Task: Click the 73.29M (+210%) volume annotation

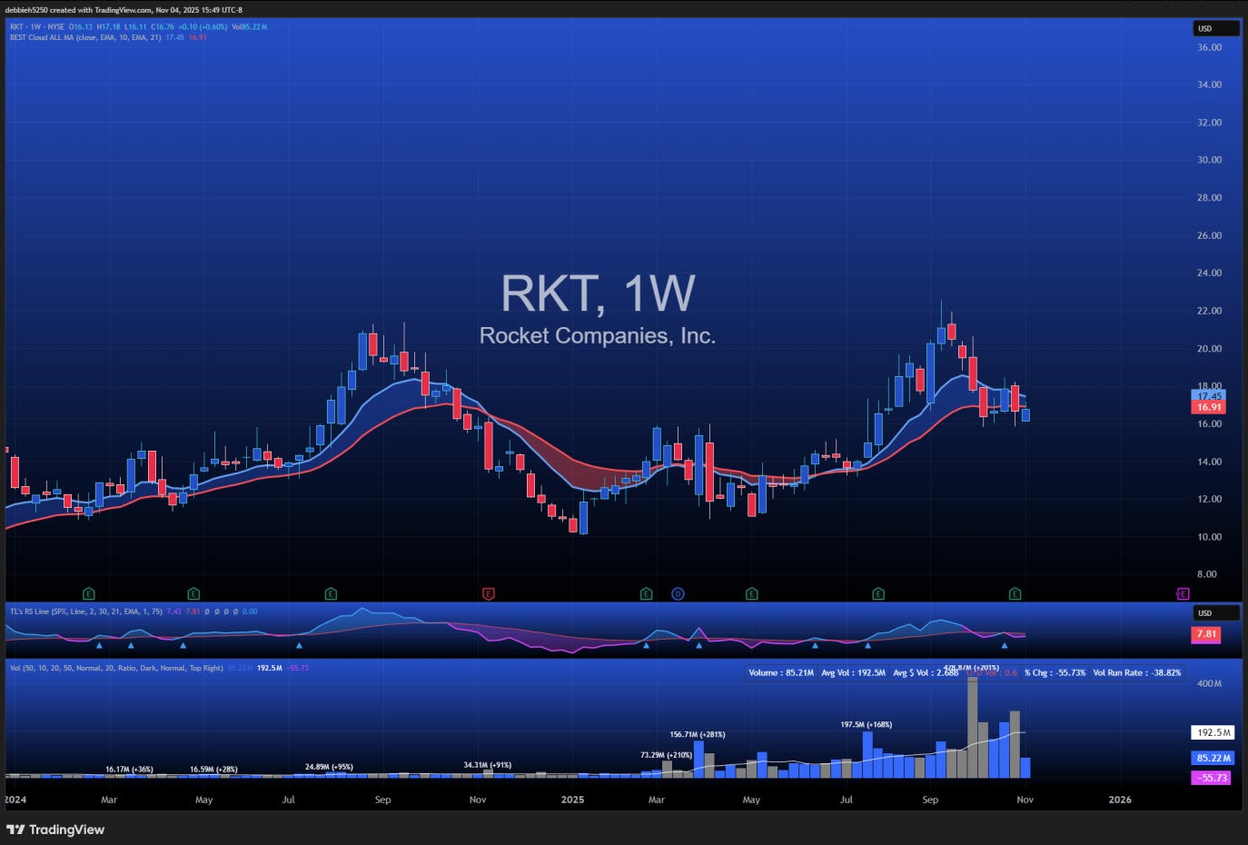Action: [666, 755]
